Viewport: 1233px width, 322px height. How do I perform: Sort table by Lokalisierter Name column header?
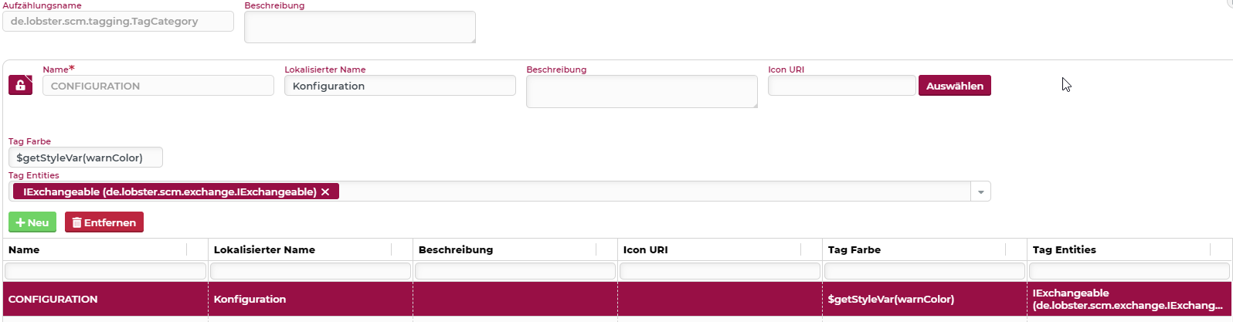pos(264,249)
